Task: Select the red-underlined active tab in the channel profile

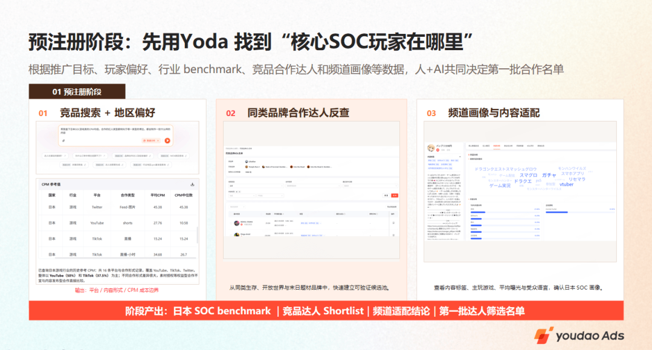Action: [497, 146]
